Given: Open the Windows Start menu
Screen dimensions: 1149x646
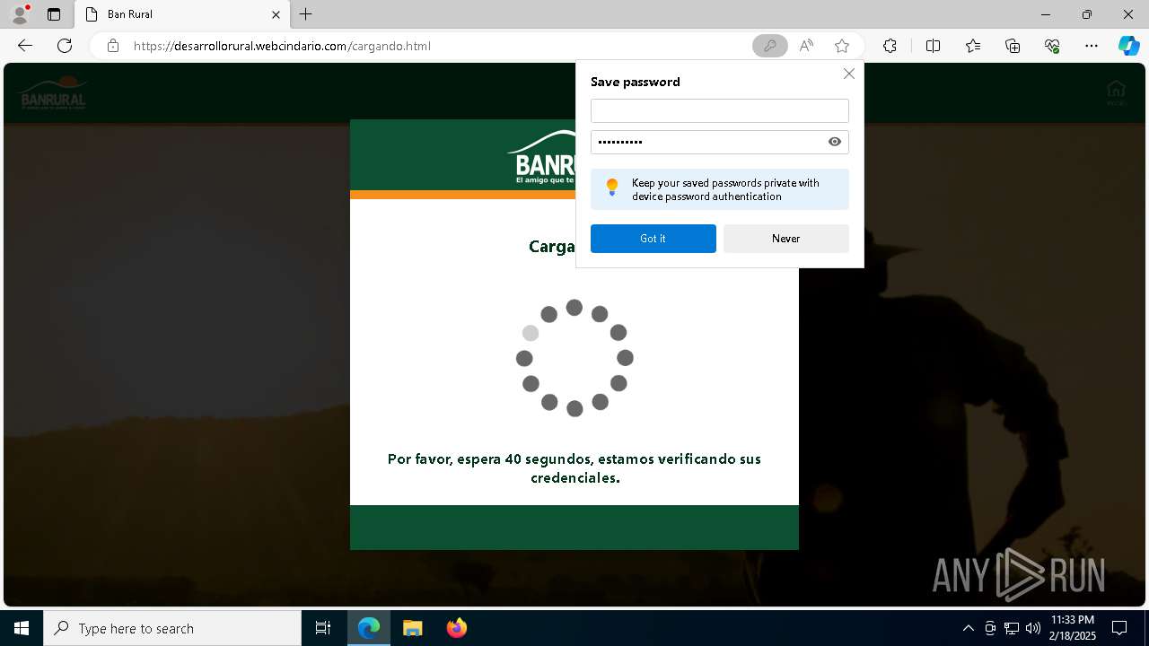Looking at the screenshot, I should [22, 628].
